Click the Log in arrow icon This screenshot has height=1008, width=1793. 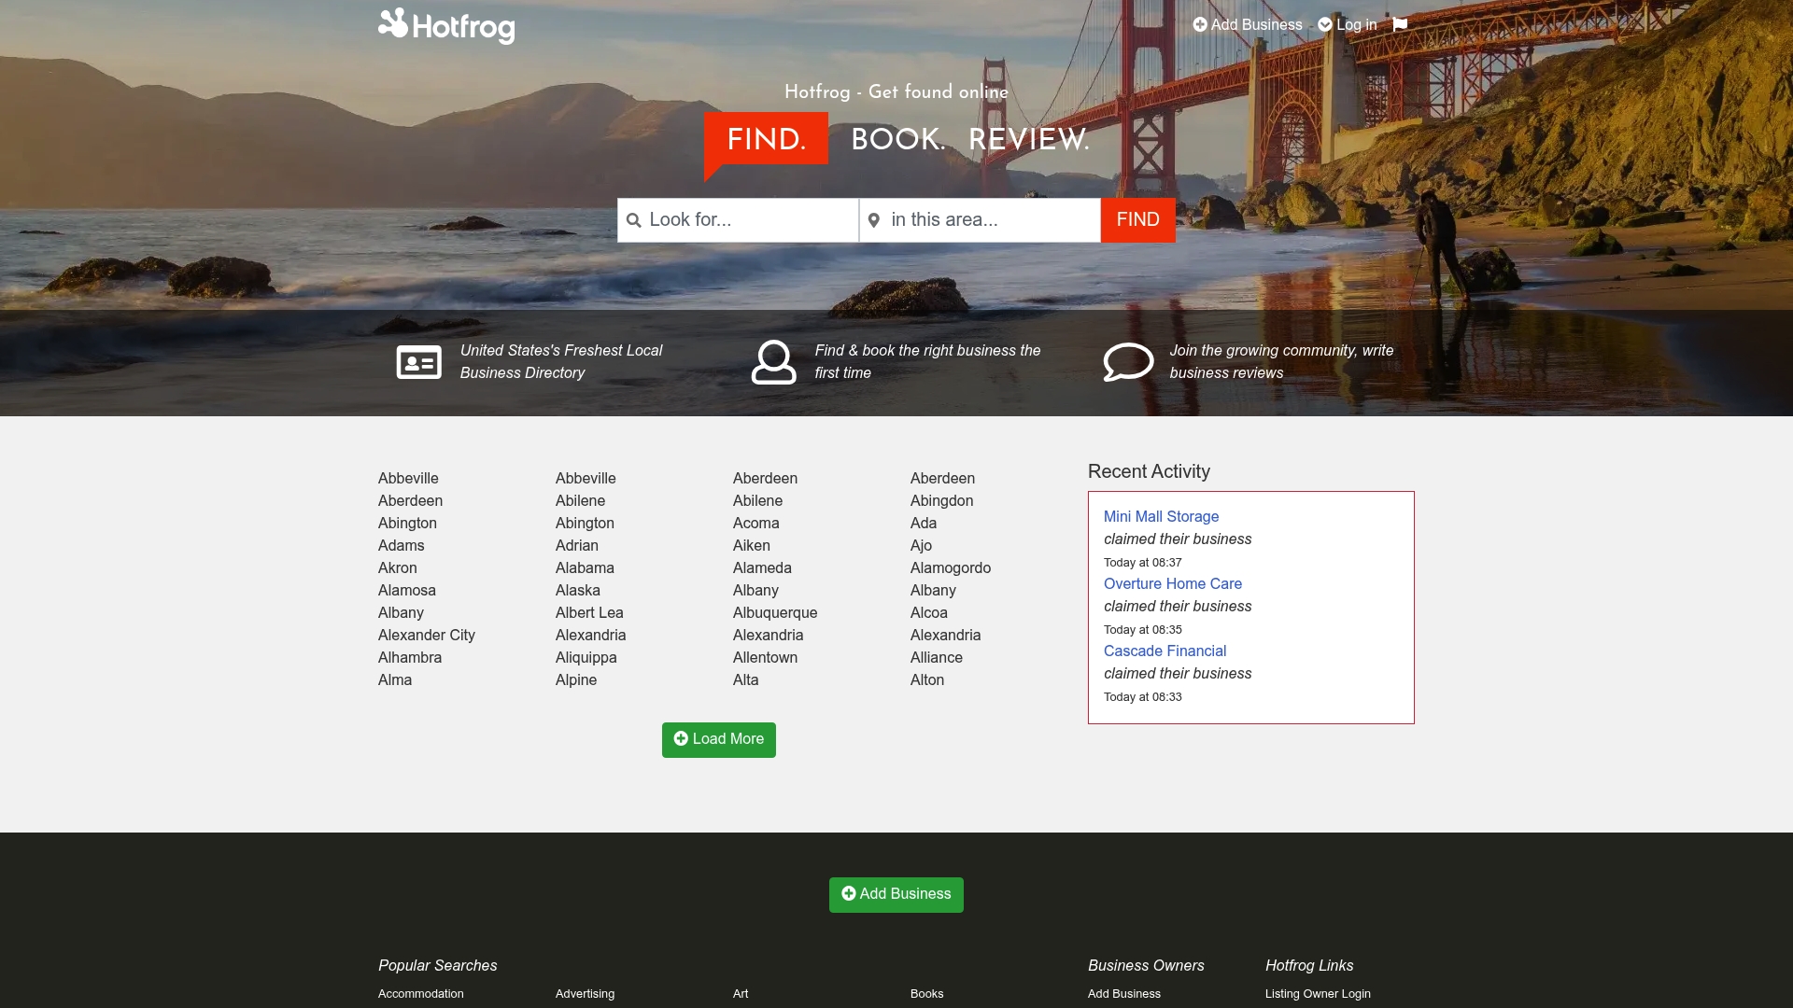pos(1325,24)
